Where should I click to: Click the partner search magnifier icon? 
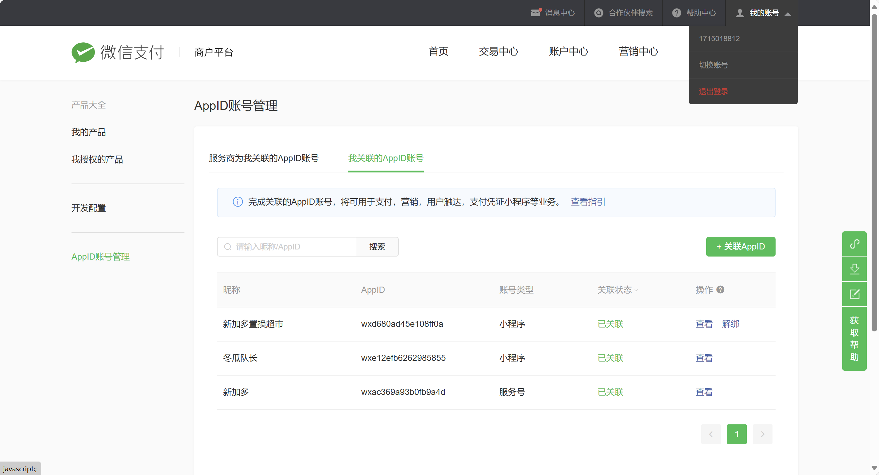(x=598, y=13)
